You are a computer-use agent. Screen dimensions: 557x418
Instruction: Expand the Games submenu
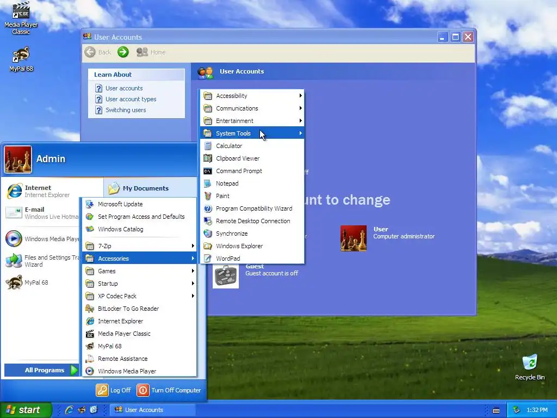point(139,271)
